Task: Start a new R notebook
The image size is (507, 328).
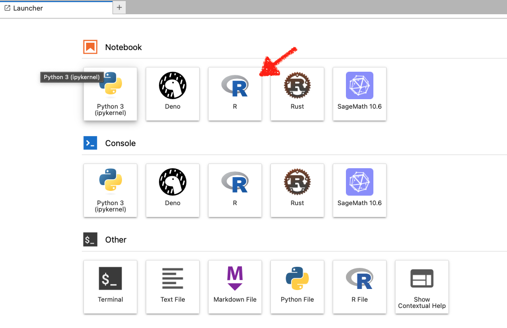Action: click(x=234, y=94)
